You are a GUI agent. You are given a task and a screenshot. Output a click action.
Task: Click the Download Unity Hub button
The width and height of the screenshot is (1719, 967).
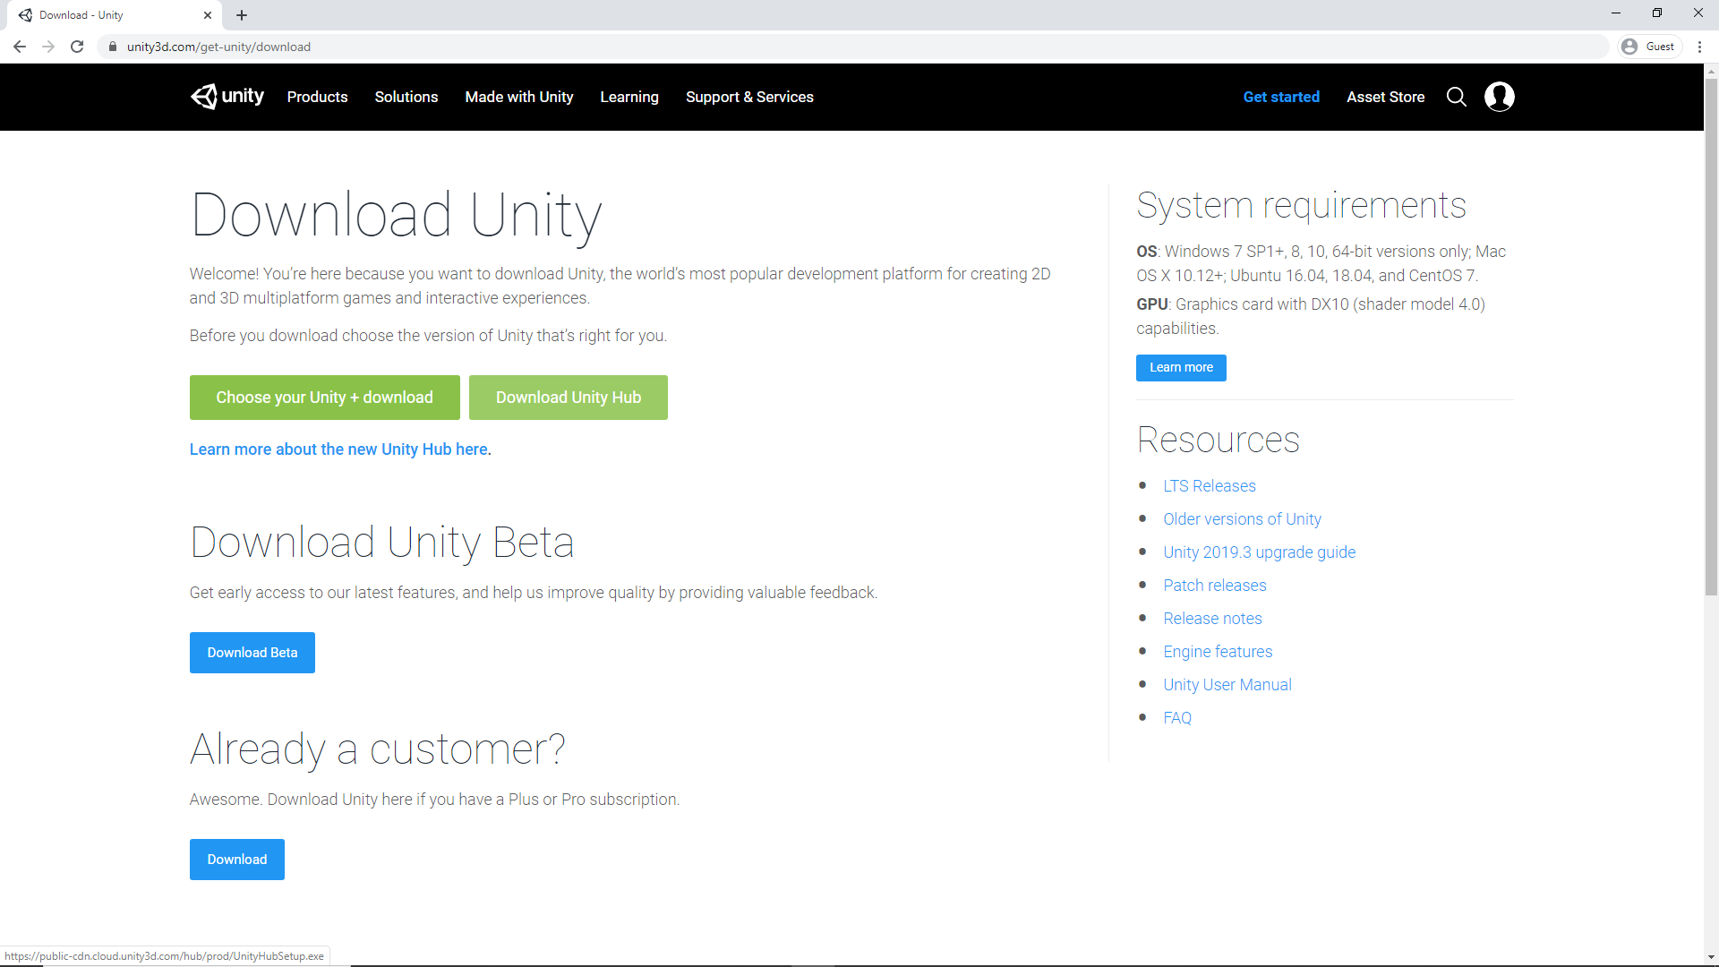point(569,398)
